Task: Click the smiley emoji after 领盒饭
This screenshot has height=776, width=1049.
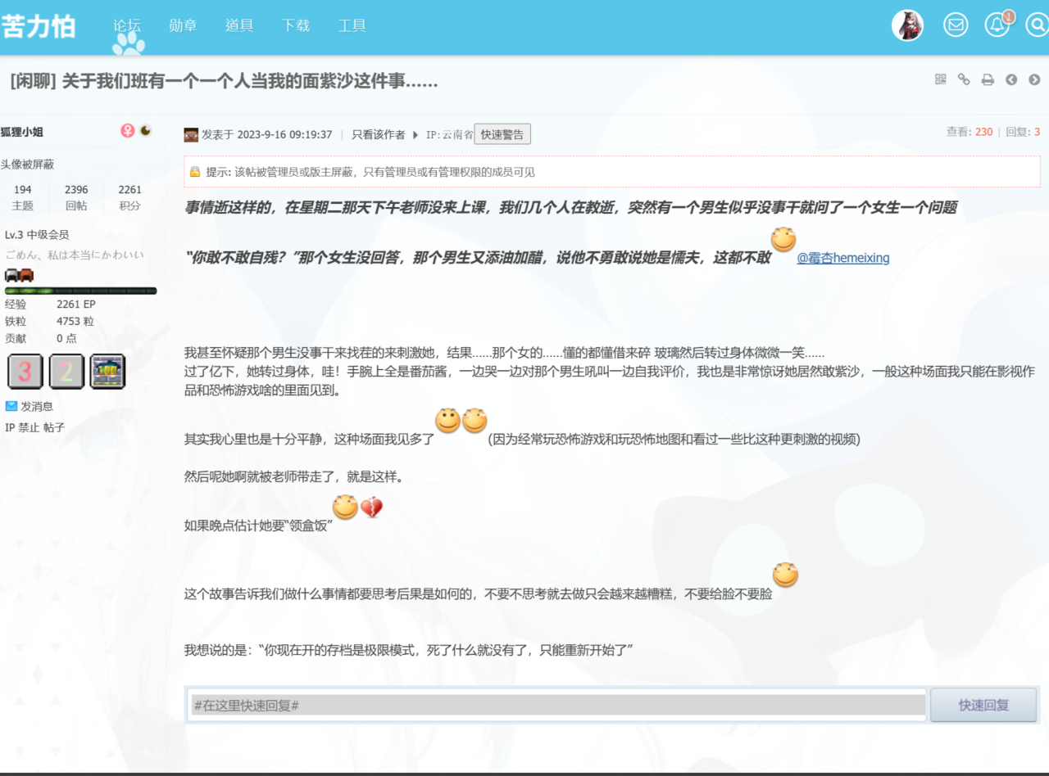Action: [345, 508]
